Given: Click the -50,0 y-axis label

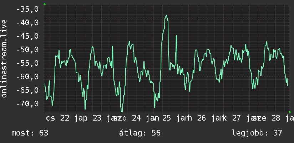Looking at the screenshot, I should tap(27, 50).
